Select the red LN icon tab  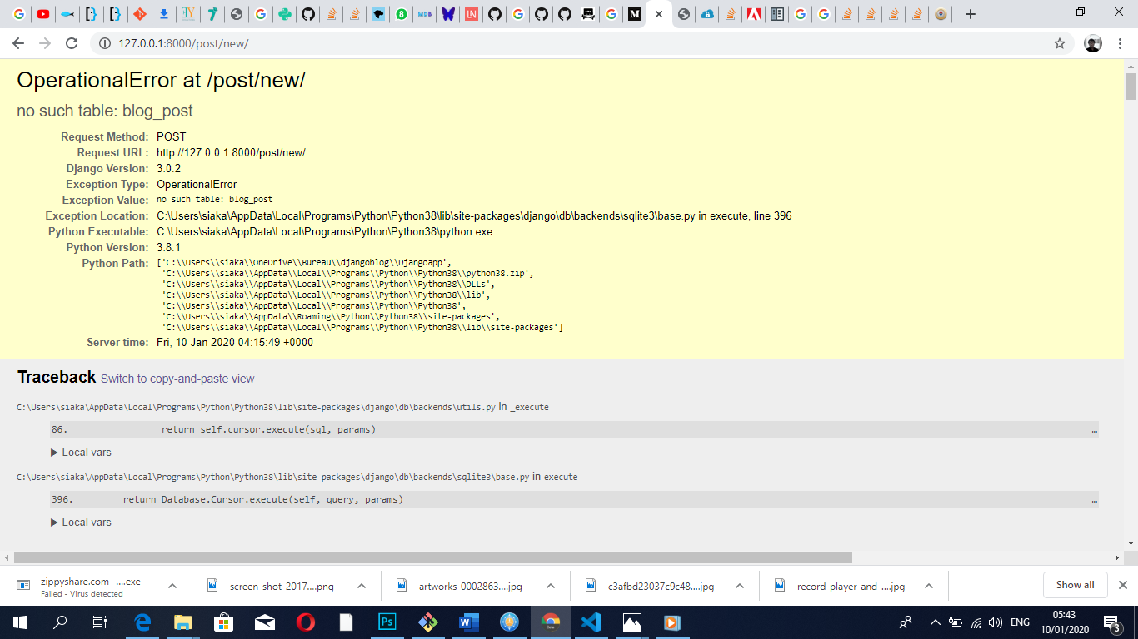(x=472, y=14)
